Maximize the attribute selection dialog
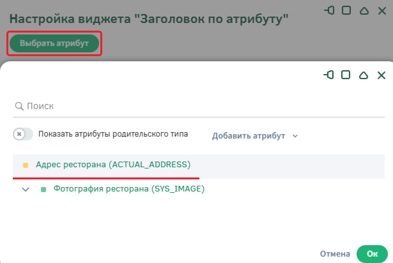Screen dimensions: 393x263 pos(346,75)
